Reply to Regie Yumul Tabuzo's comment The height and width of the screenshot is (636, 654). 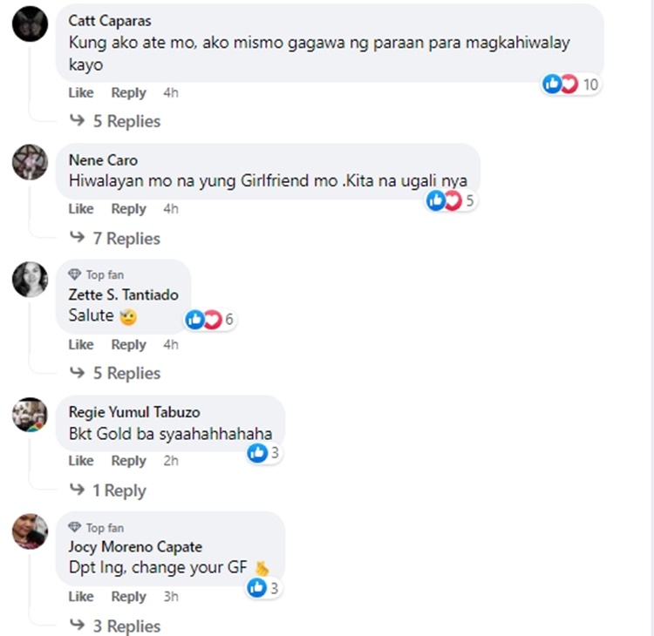pyautogui.click(x=128, y=461)
